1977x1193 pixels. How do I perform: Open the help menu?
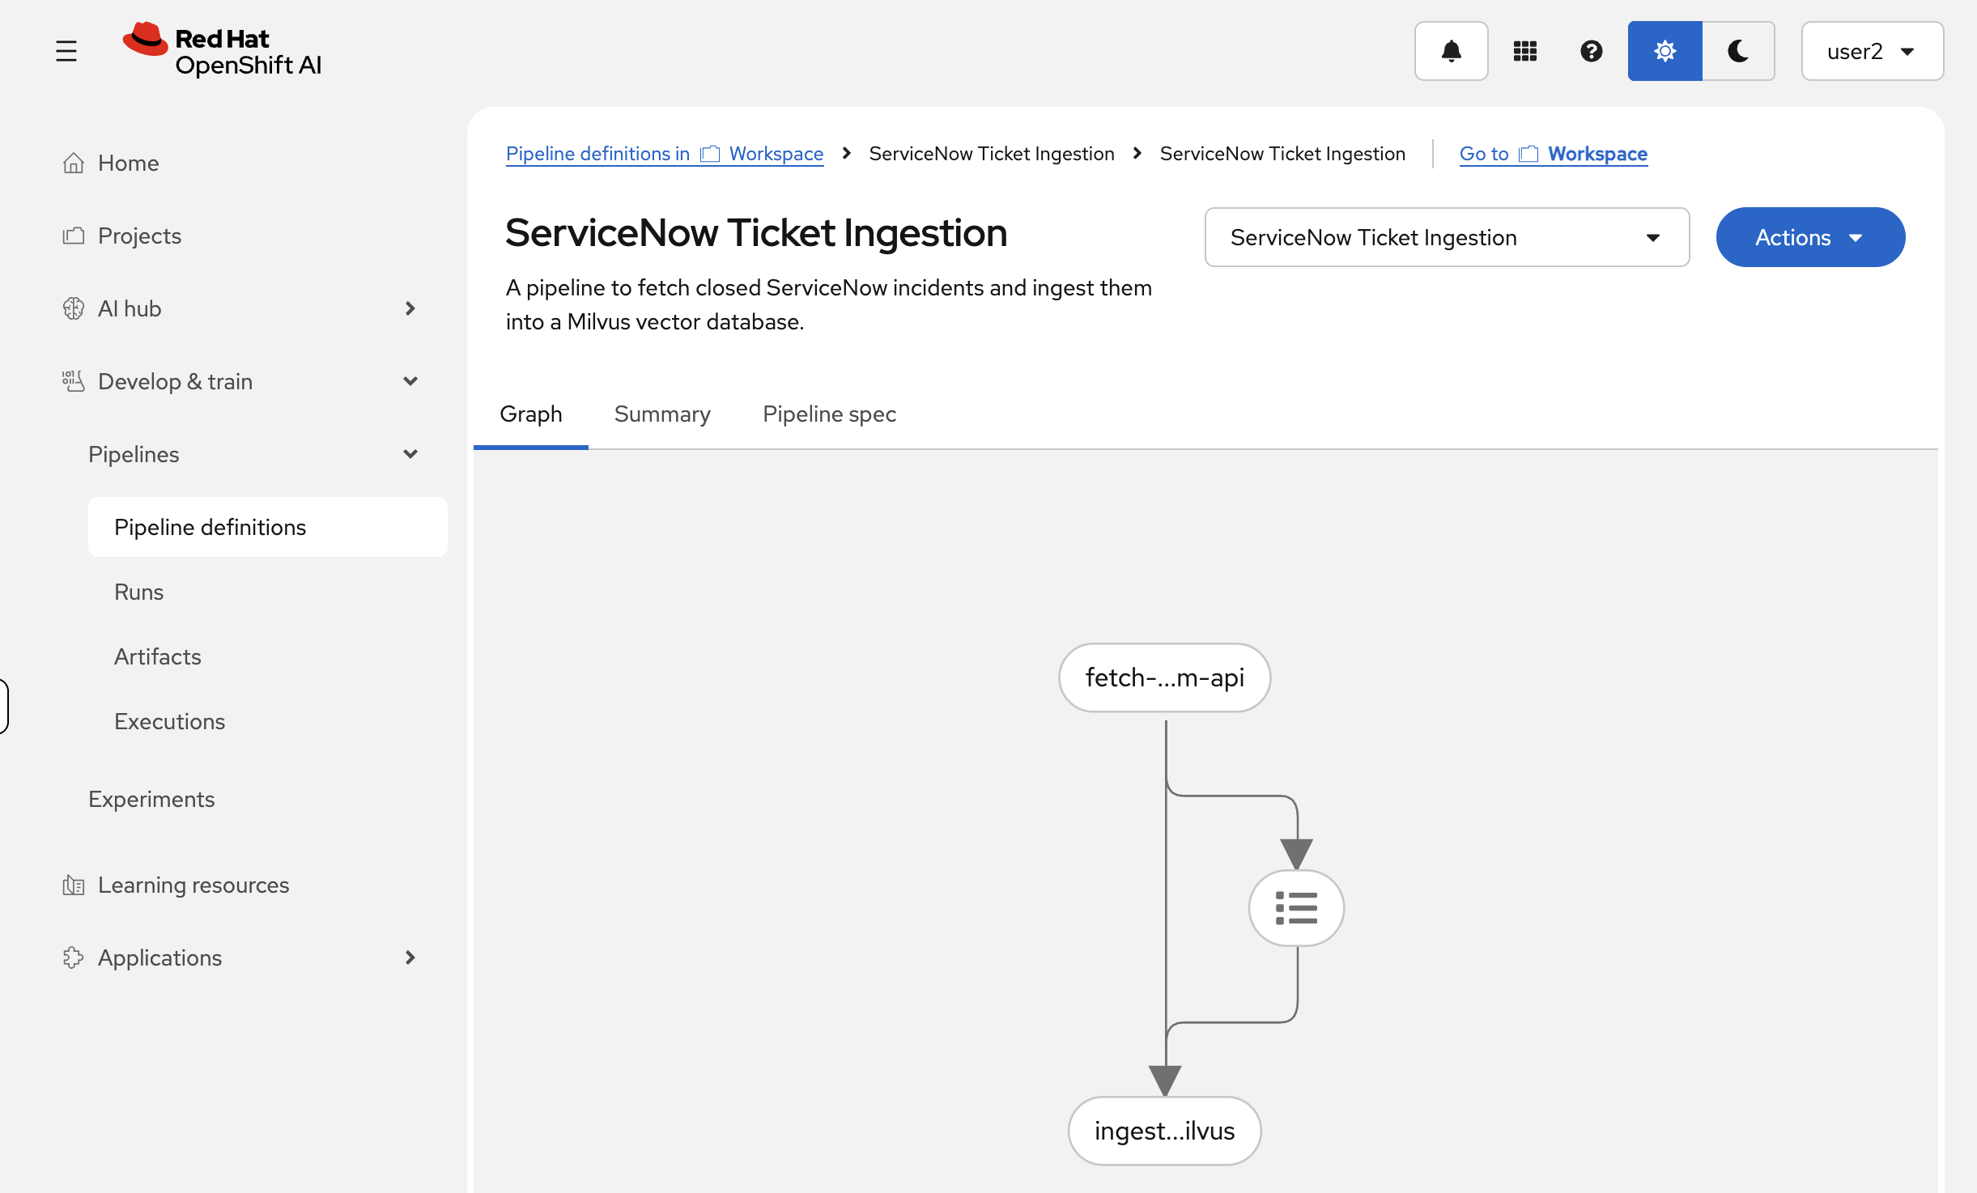[1590, 51]
